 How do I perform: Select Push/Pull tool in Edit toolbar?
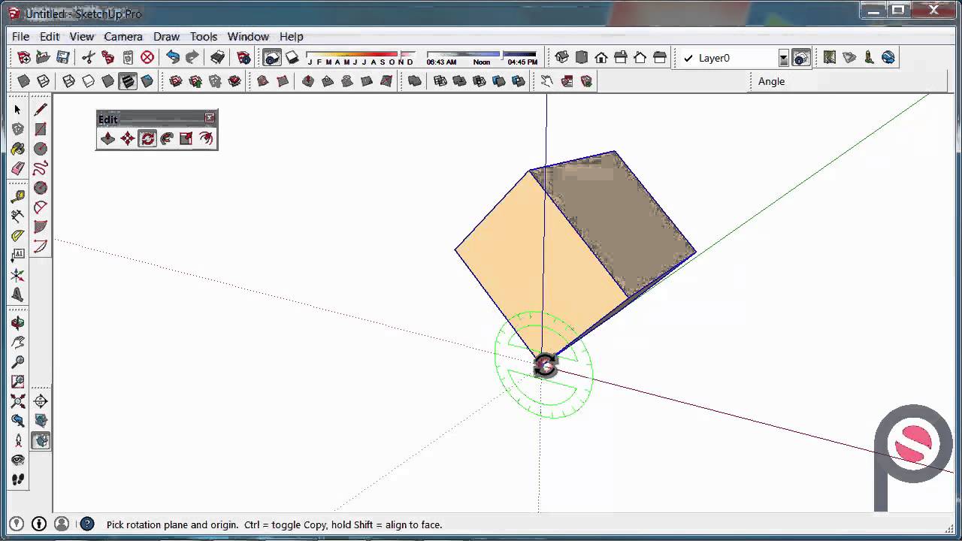point(108,138)
